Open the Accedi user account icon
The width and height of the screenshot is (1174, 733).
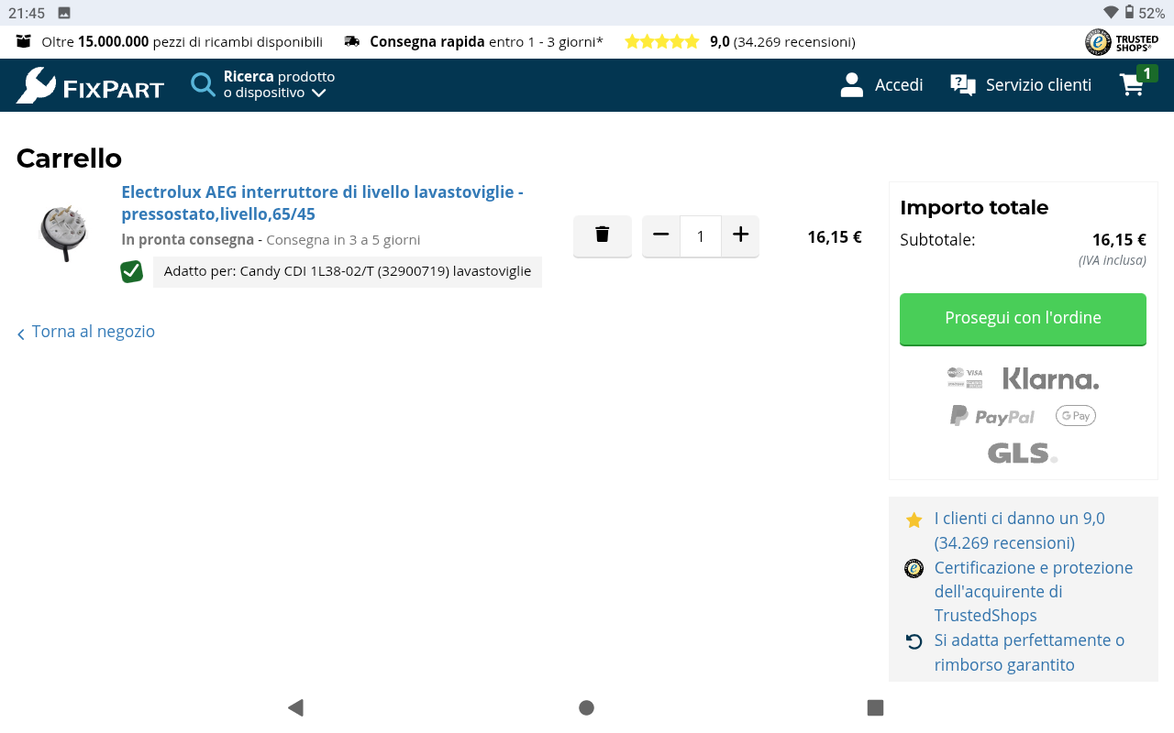click(852, 85)
